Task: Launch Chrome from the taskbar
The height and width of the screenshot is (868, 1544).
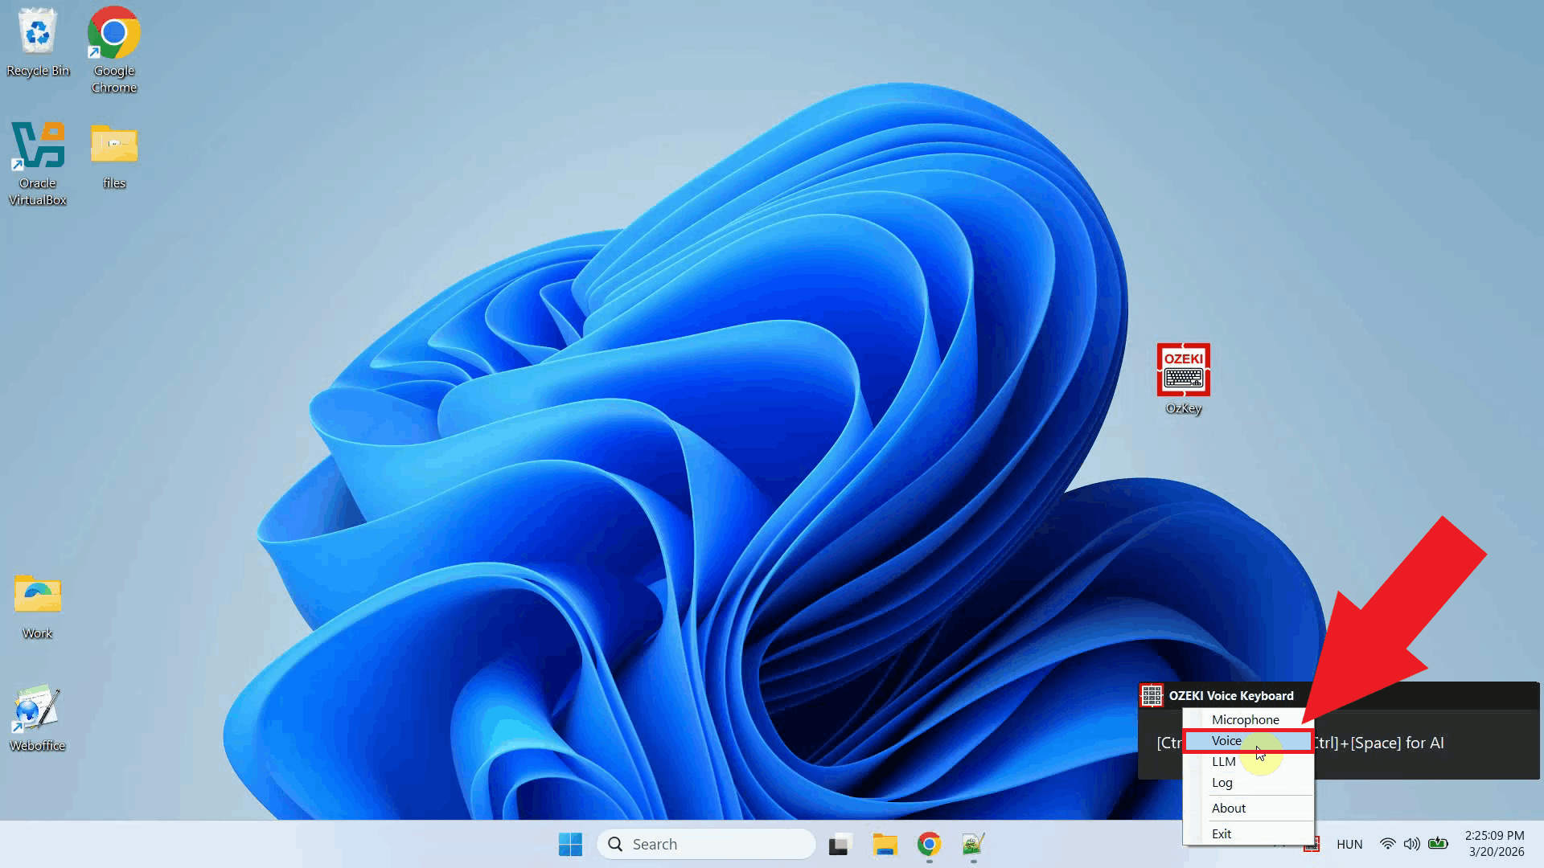Action: [x=929, y=845]
